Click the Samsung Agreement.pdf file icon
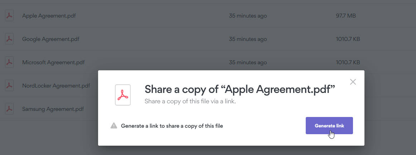This screenshot has height=155, width=416. pos(9,108)
